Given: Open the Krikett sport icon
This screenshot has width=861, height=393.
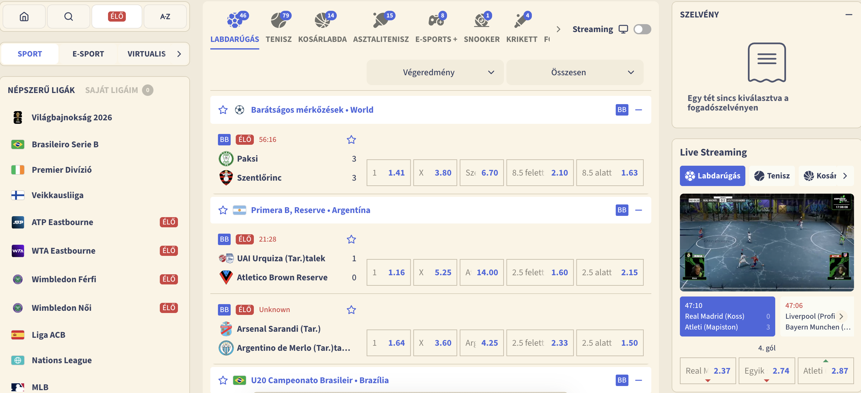Looking at the screenshot, I should pyautogui.click(x=521, y=21).
